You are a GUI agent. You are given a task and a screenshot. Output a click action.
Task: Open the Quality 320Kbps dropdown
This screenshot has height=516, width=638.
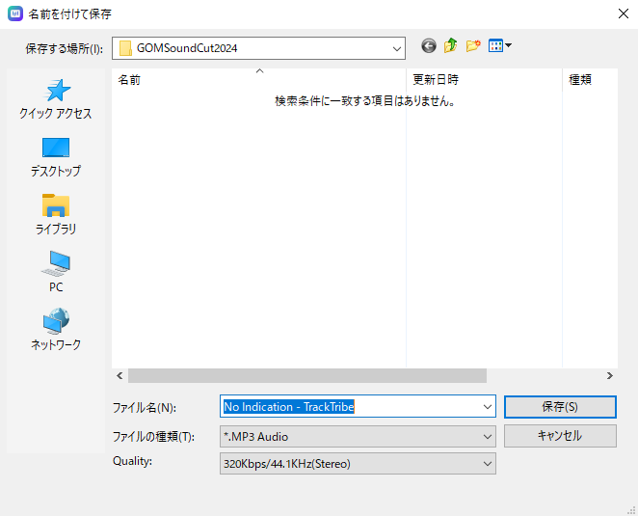487,464
